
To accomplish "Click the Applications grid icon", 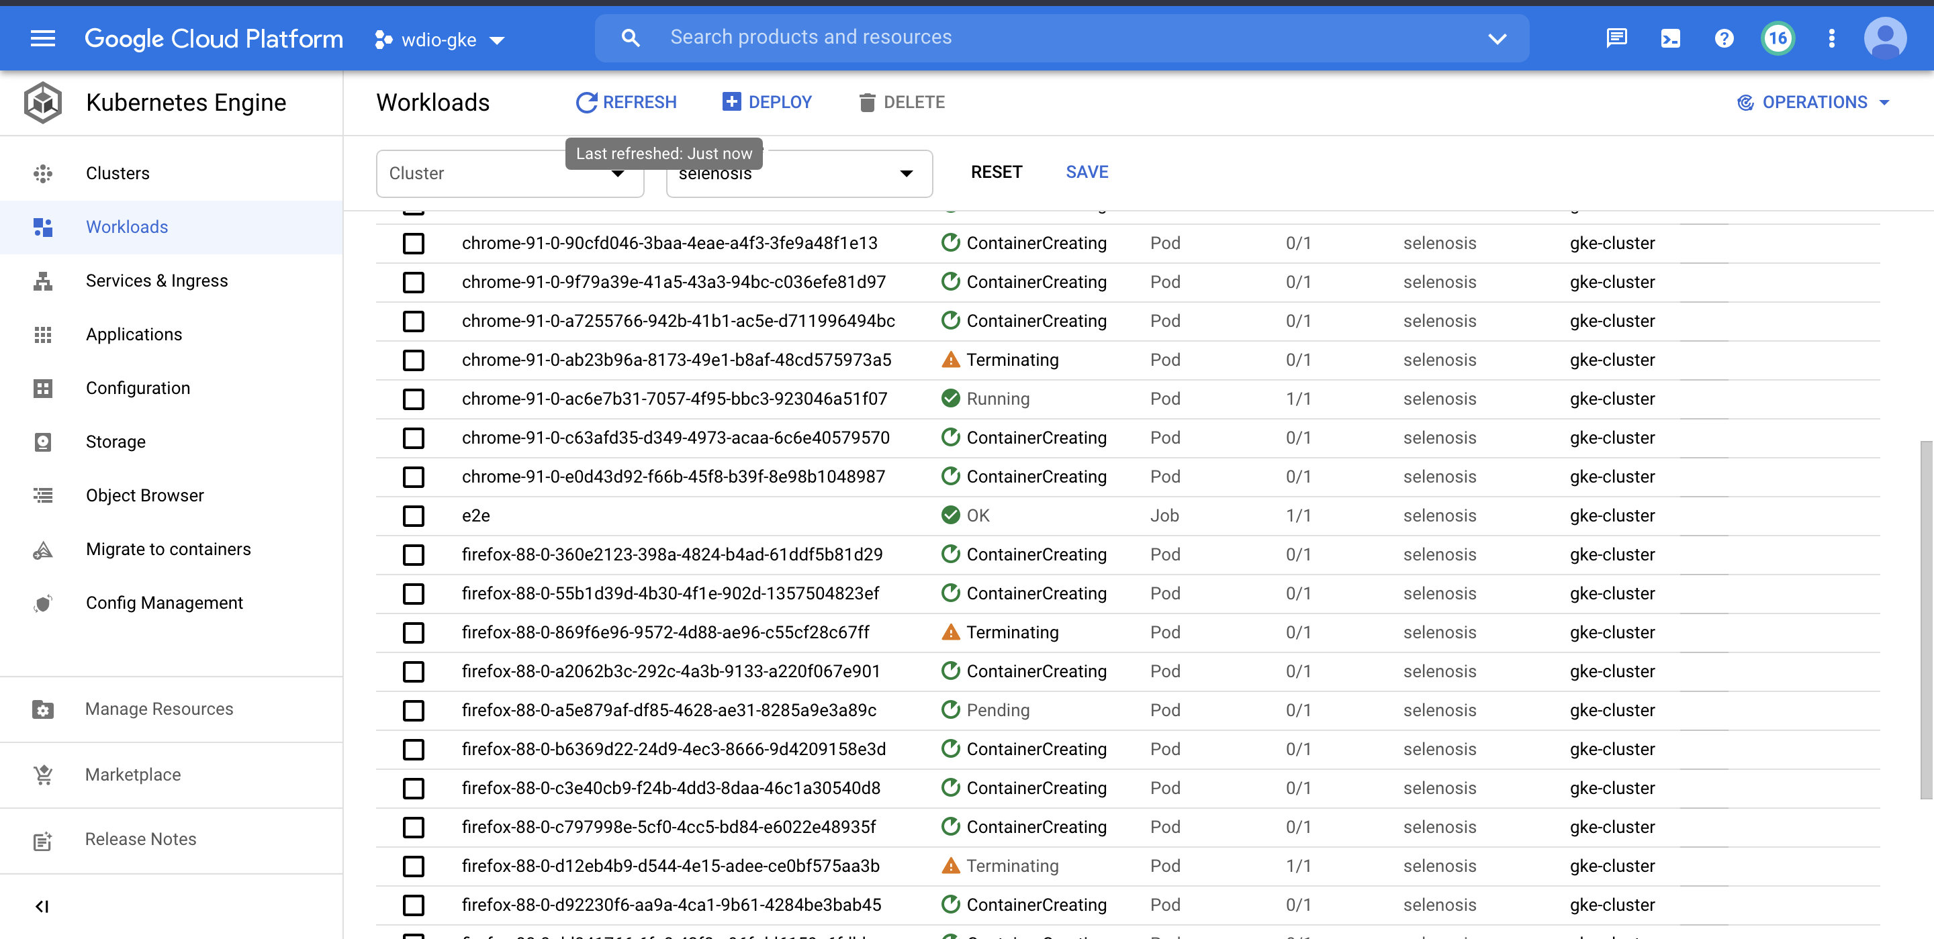I will [x=43, y=335].
